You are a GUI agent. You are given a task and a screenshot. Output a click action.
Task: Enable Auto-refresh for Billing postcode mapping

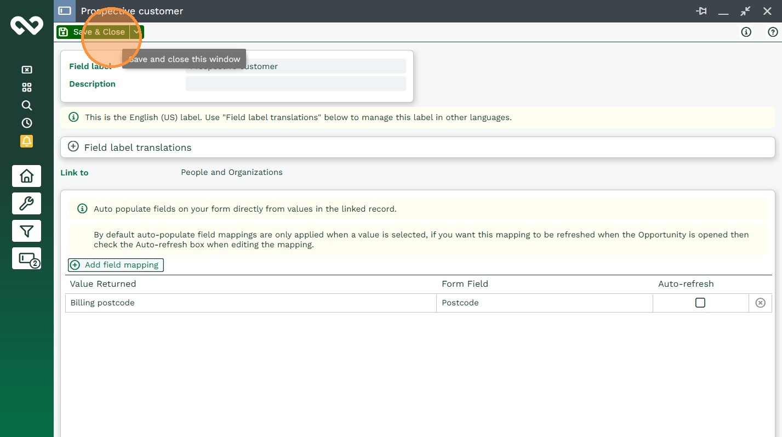click(700, 303)
